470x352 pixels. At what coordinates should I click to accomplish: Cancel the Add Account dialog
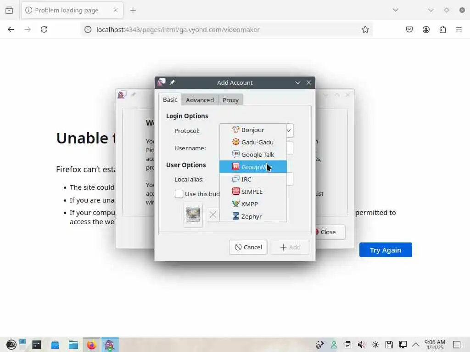tap(248, 247)
